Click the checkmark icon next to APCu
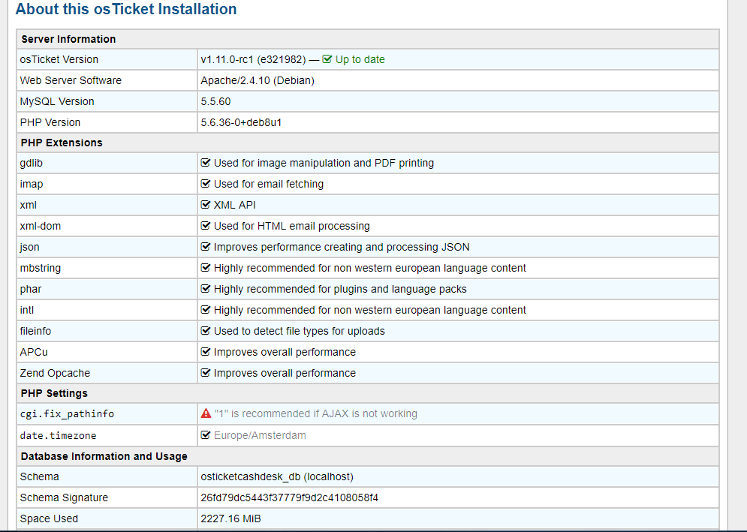Viewport: 747px width, 532px height. tap(203, 352)
